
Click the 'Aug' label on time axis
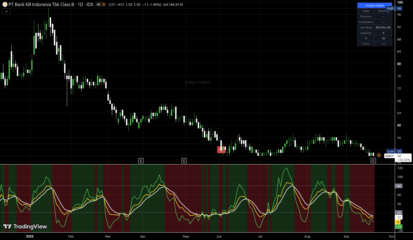(307, 236)
